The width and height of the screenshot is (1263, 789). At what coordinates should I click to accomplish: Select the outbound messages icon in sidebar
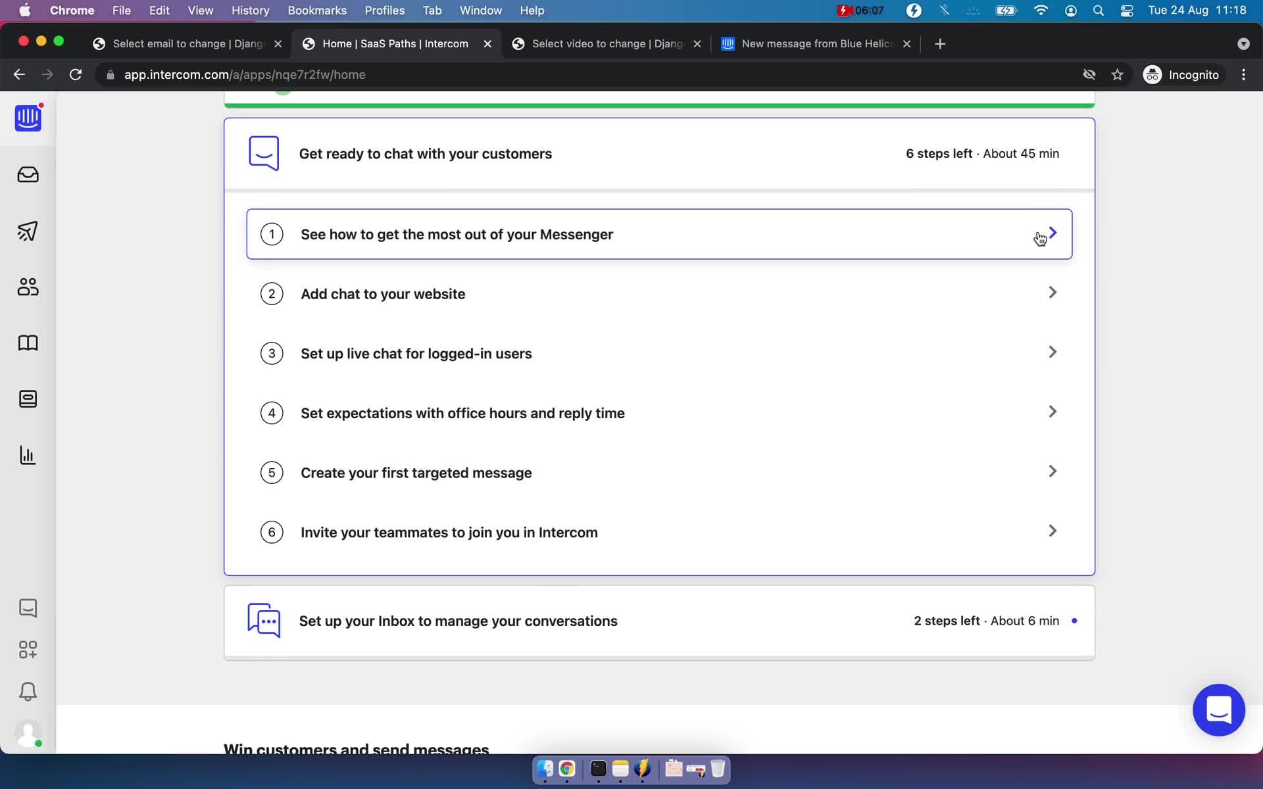coord(28,230)
